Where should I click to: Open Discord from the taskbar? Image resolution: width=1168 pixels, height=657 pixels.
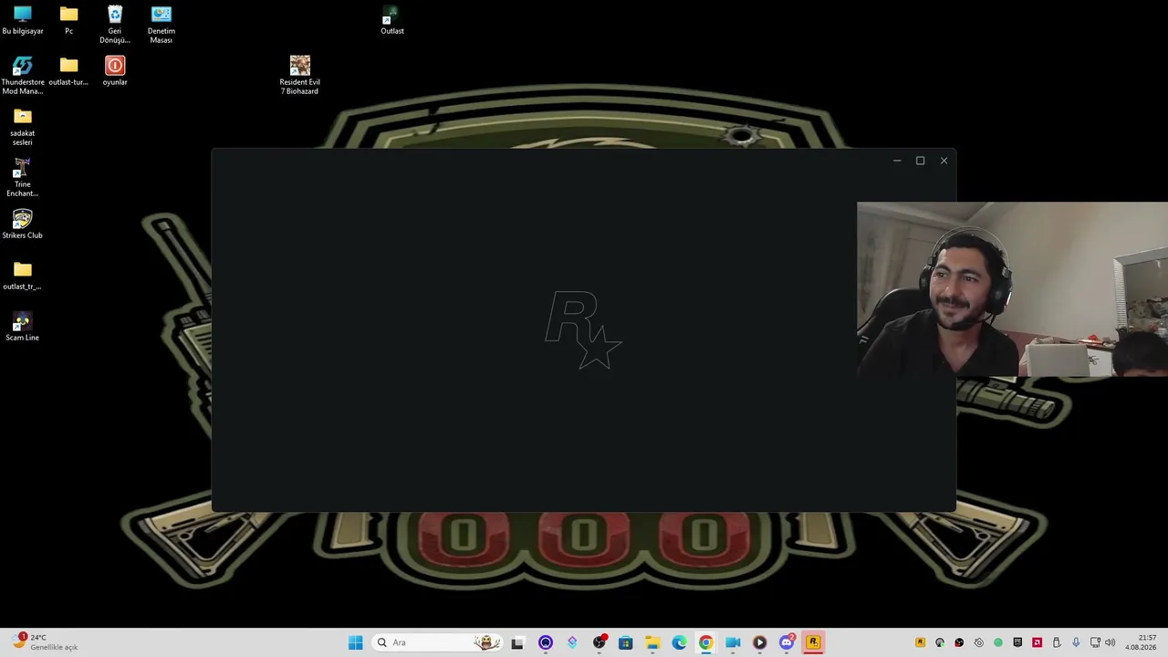[x=787, y=642]
